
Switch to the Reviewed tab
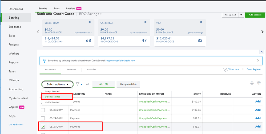point(71,70)
